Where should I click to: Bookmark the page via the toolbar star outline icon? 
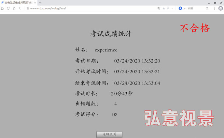pyautogui.click(x=14, y=8)
